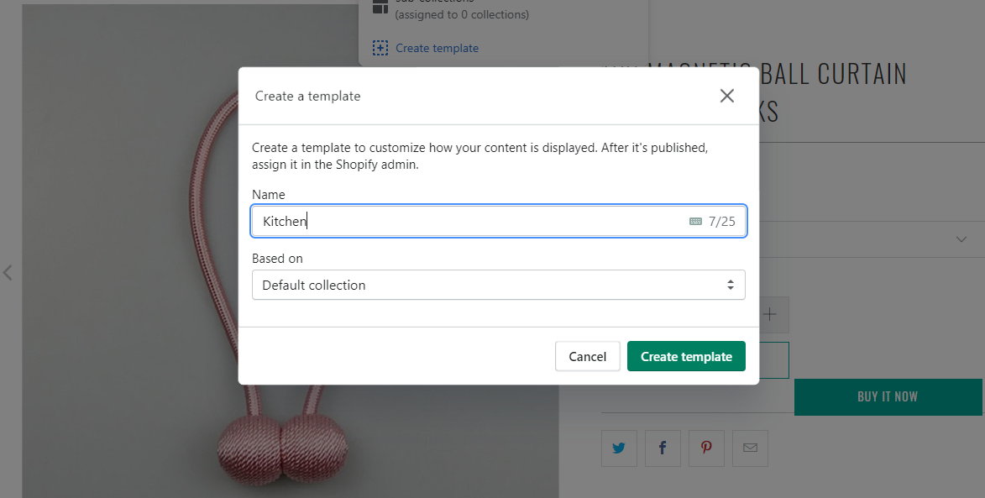Close the Create a template dialog

[x=727, y=96]
